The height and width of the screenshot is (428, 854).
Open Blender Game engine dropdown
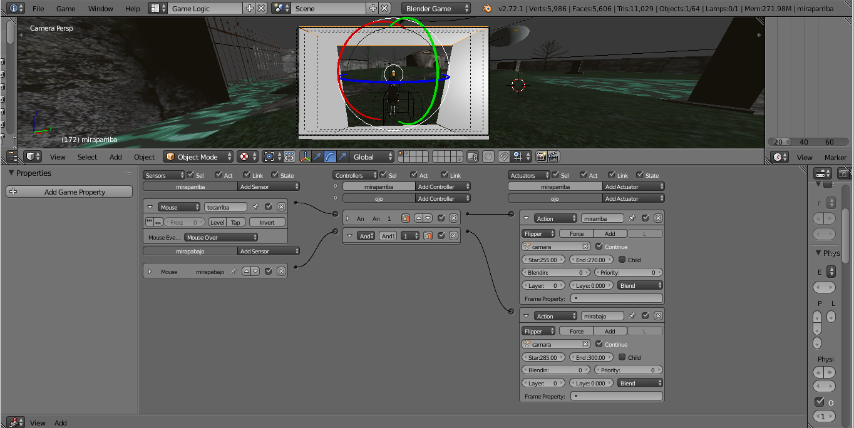436,9
